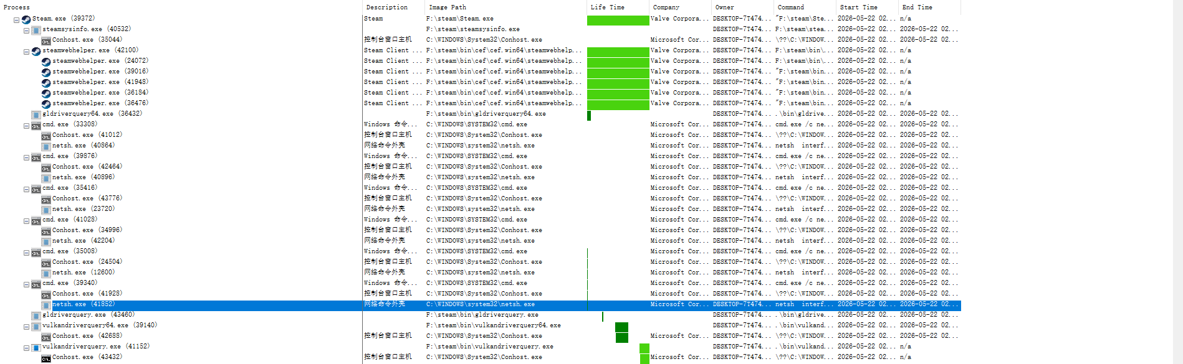
Task: Click image path F:\steam\bin\gldriverquery.exe
Action: 482,315
